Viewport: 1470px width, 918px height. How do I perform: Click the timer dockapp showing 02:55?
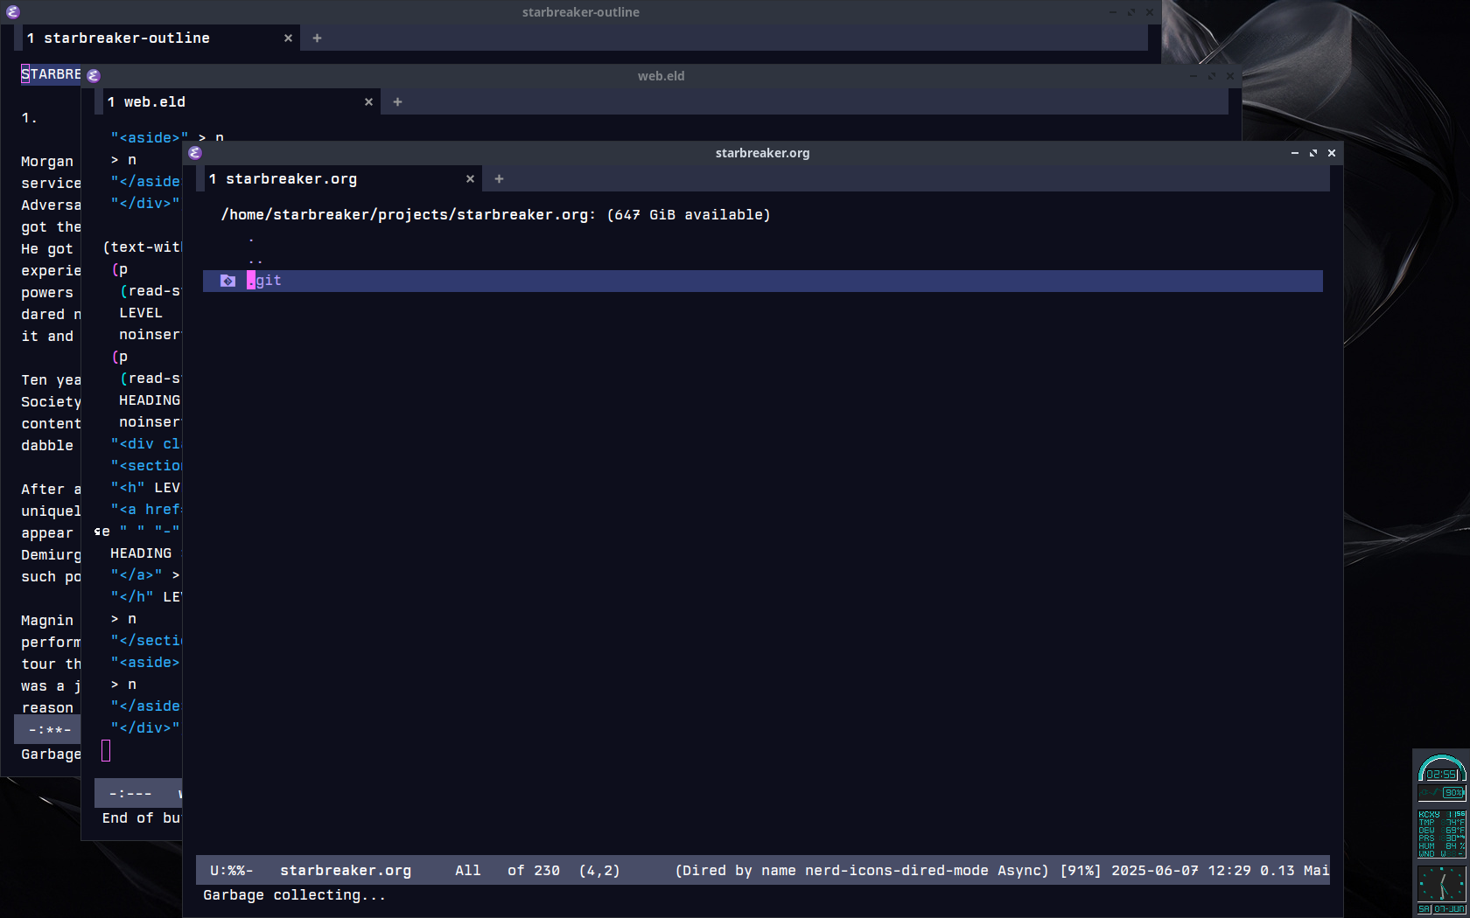pyautogui.click(x=1441, y=768)
